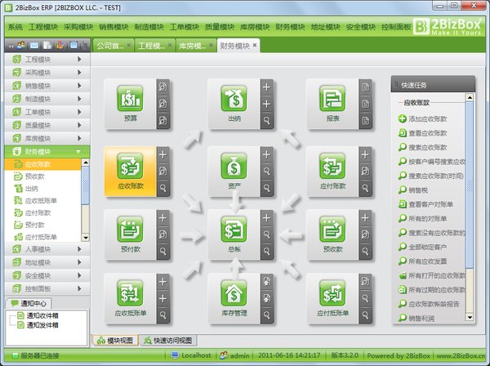
Task: Open the 出纳 cashier module icon
Action: 234,99
